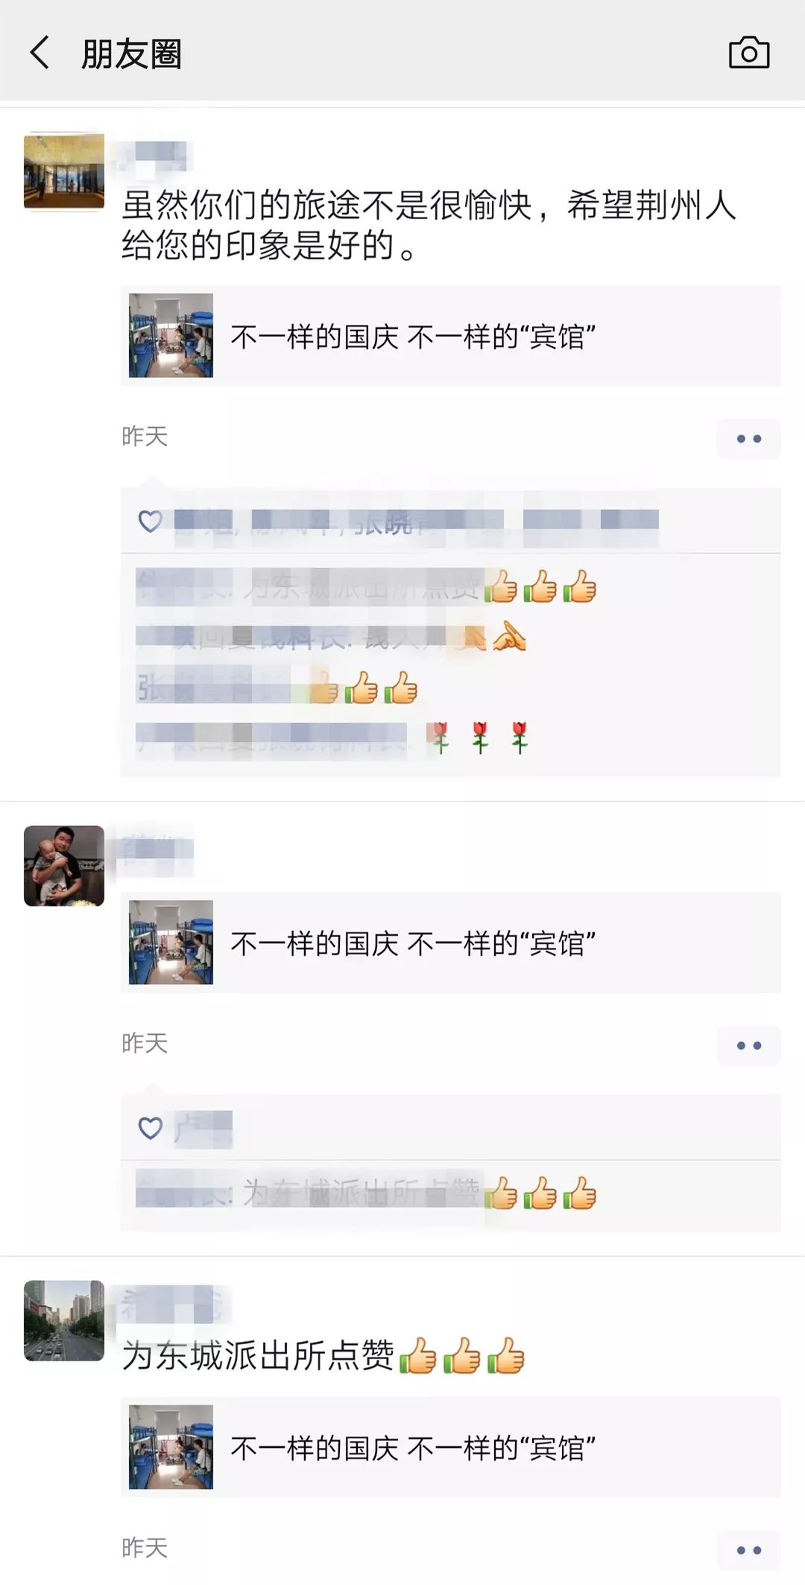Open the two-dot menu on the second post
Image resolution: width=805 pixels, height=1585 pixels.
(748, 1045)
